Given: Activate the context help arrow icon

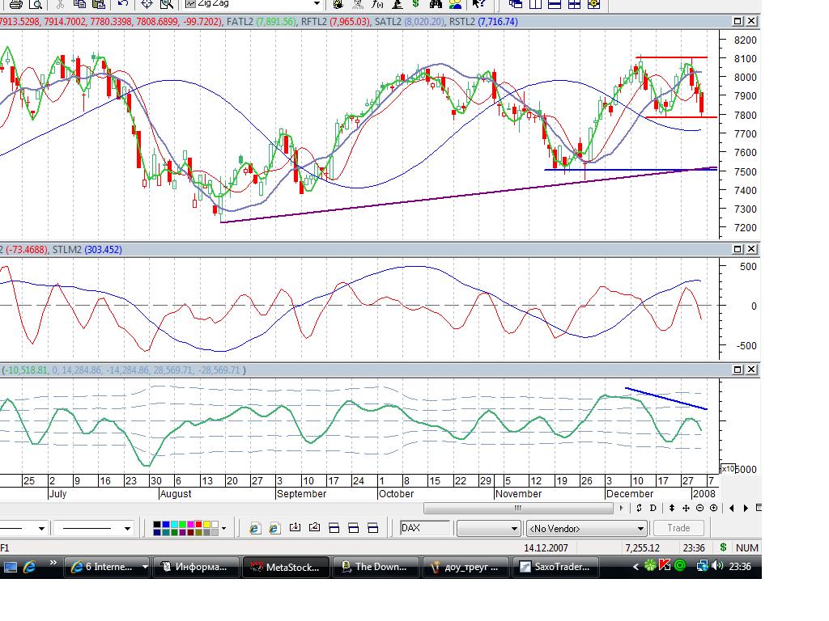Looking at the screenshot, I should 478,4.
